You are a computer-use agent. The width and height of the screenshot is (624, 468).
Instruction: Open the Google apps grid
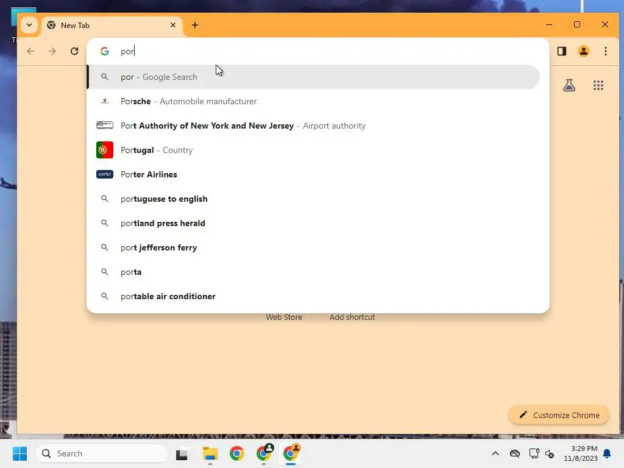click(598, 85)
